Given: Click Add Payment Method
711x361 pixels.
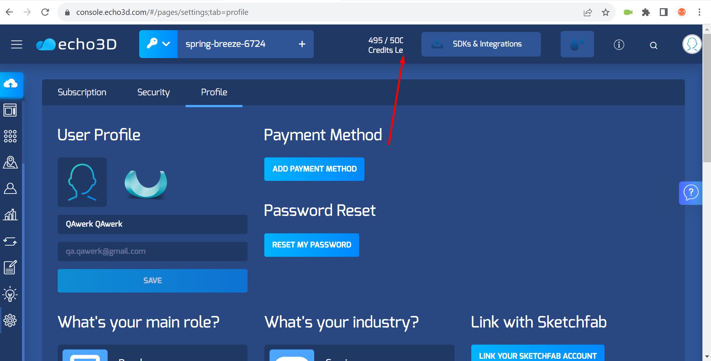Looking at the screenshot, I should pyautogui.click(x=314, y=169).
